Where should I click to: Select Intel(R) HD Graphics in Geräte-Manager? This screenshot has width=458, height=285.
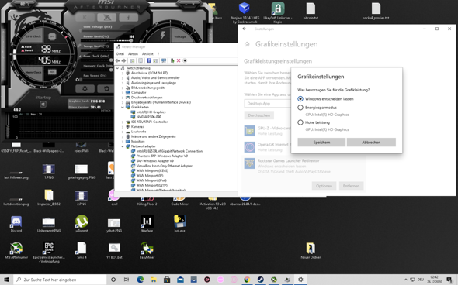click(151, 112)
